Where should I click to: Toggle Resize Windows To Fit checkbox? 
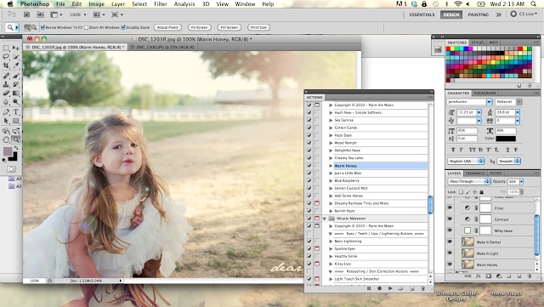coord(43,27)
